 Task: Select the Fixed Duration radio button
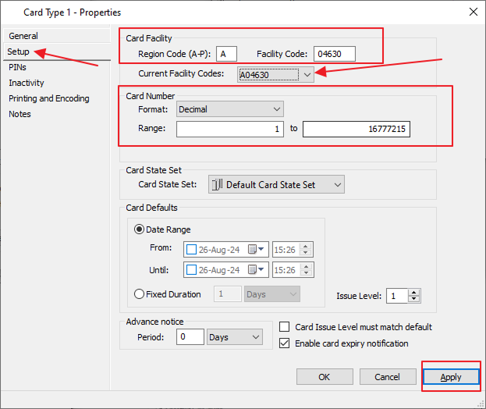pos(140,294)
